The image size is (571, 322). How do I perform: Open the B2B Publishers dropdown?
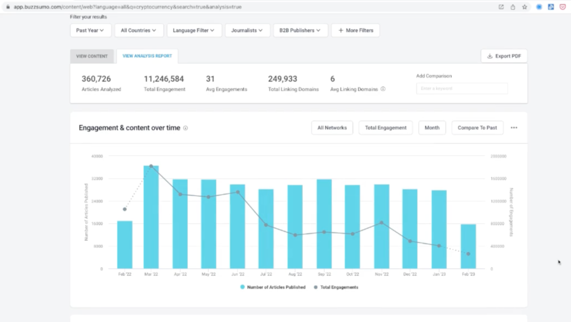point(300,30)
